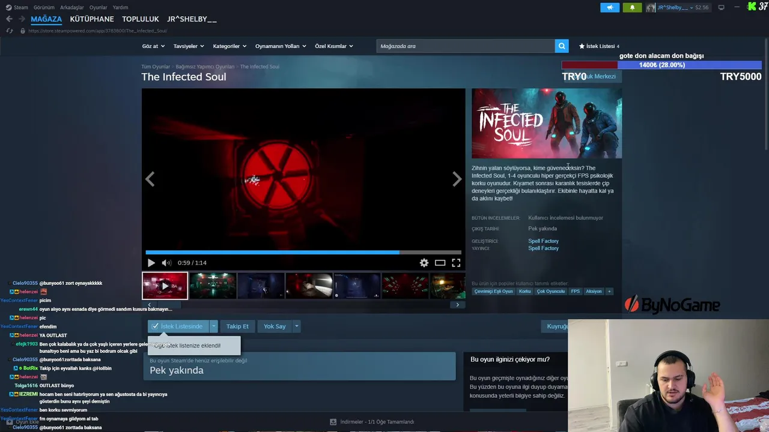769x432 pixels.
Task: Open the Özel Kısımlar dropdown
Action: coord(334,46)
